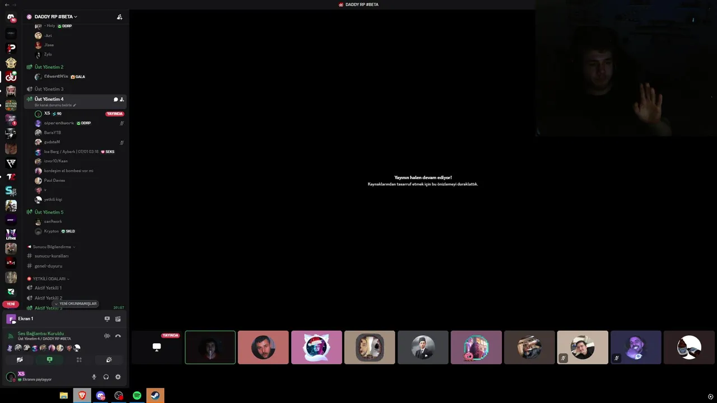The height and width of the screenshot is (403, 717).
Task: Click the XS user avatar in bottom panel
Action: [11, 377]
